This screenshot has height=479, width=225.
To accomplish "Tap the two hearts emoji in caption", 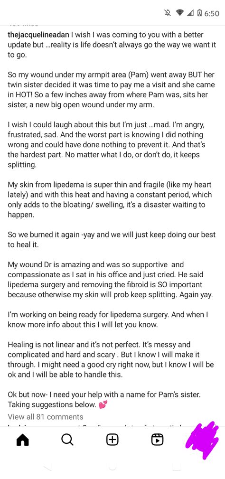I will [103, 405].
